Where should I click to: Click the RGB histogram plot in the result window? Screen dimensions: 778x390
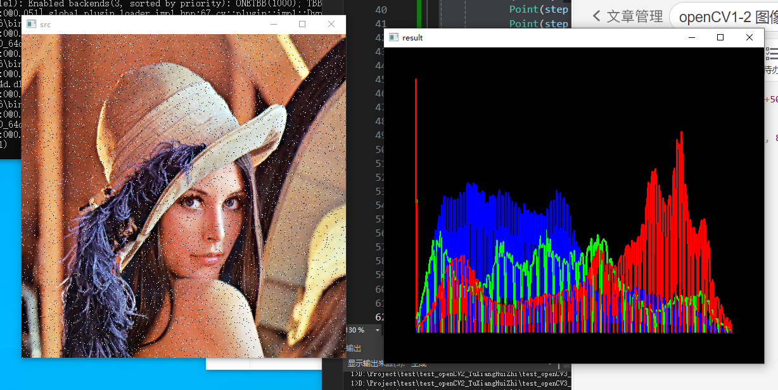574,205
